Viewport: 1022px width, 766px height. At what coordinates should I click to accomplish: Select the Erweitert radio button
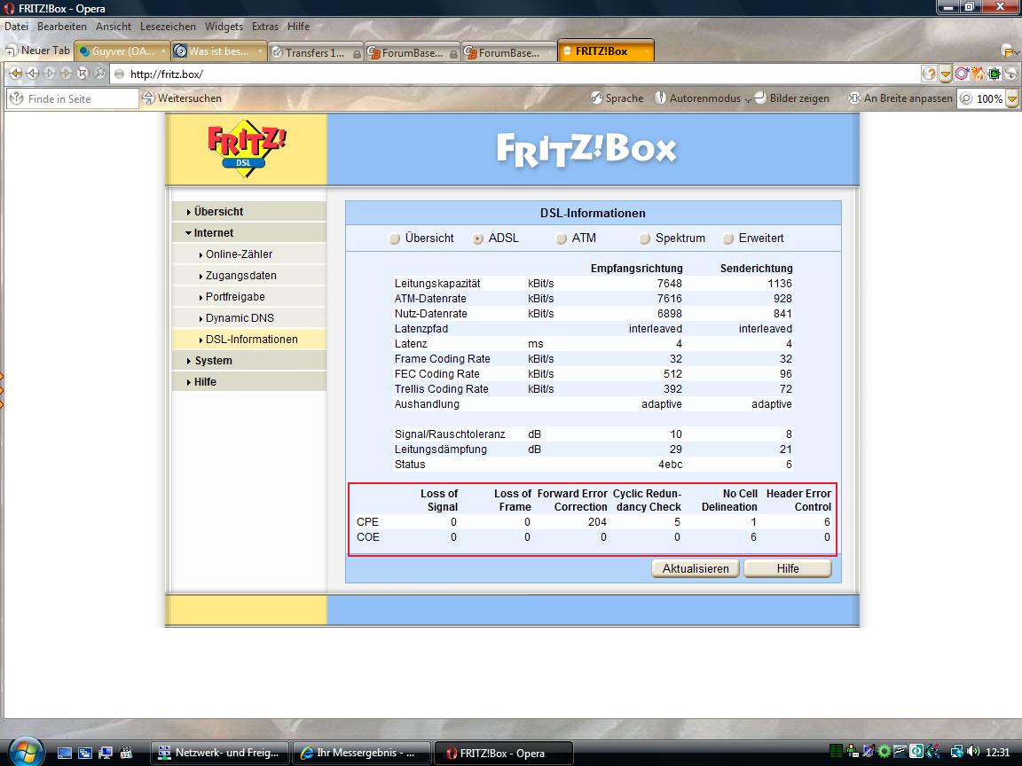[x=728, y=238]
